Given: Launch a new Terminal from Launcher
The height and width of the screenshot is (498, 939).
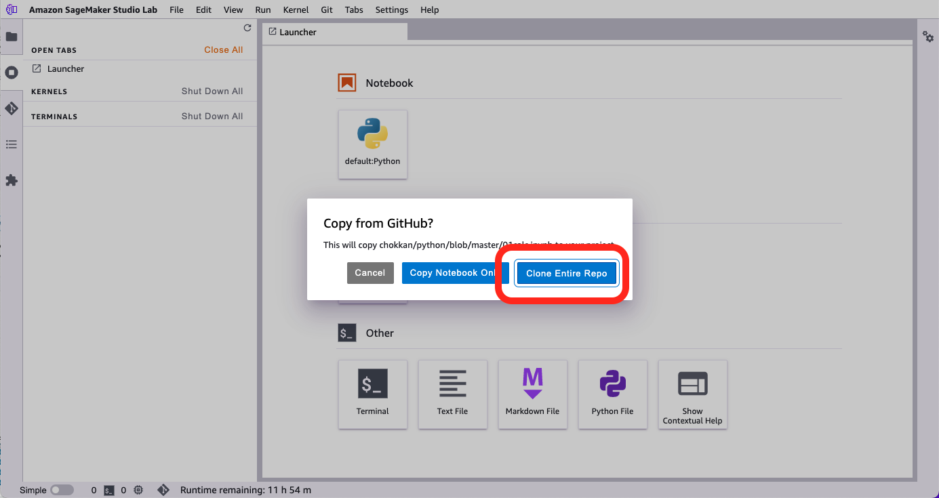Looking at the screenshot, I should pos(373,394).
